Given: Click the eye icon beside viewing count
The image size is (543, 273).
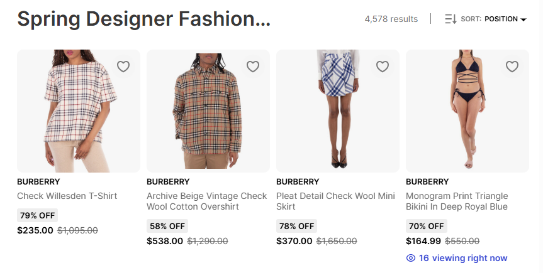Looking at the screenshot, I should click(x=411, y=258).
